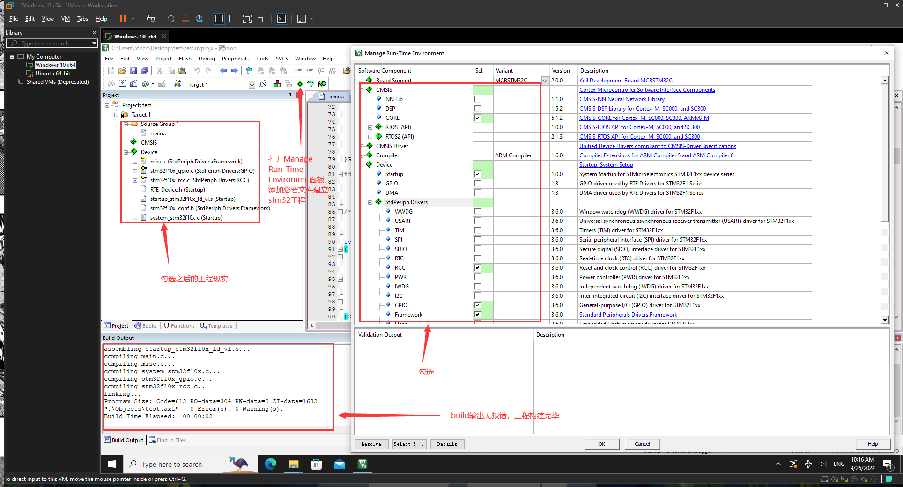The width and height of the screenshot is (903, 487).
Task: Open Microsoft Edge from the taskbar
Action: pyautogui.click(x=271, y=464)
